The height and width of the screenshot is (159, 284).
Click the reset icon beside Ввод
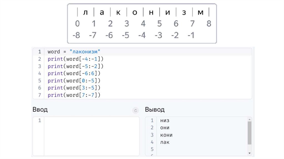(x=136, y=111)
